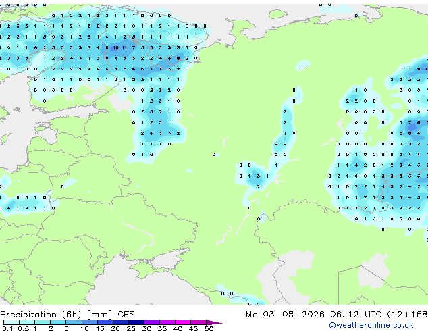Select the 15–20 mm legend color segment
Image resolution: width=428 pixels, height=331 pixels.
[x=105, y=322]
